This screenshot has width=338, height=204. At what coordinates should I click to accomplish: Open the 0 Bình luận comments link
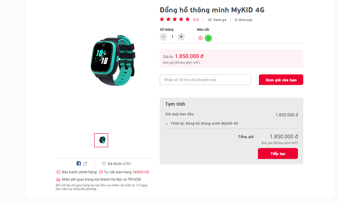point(243,20)
